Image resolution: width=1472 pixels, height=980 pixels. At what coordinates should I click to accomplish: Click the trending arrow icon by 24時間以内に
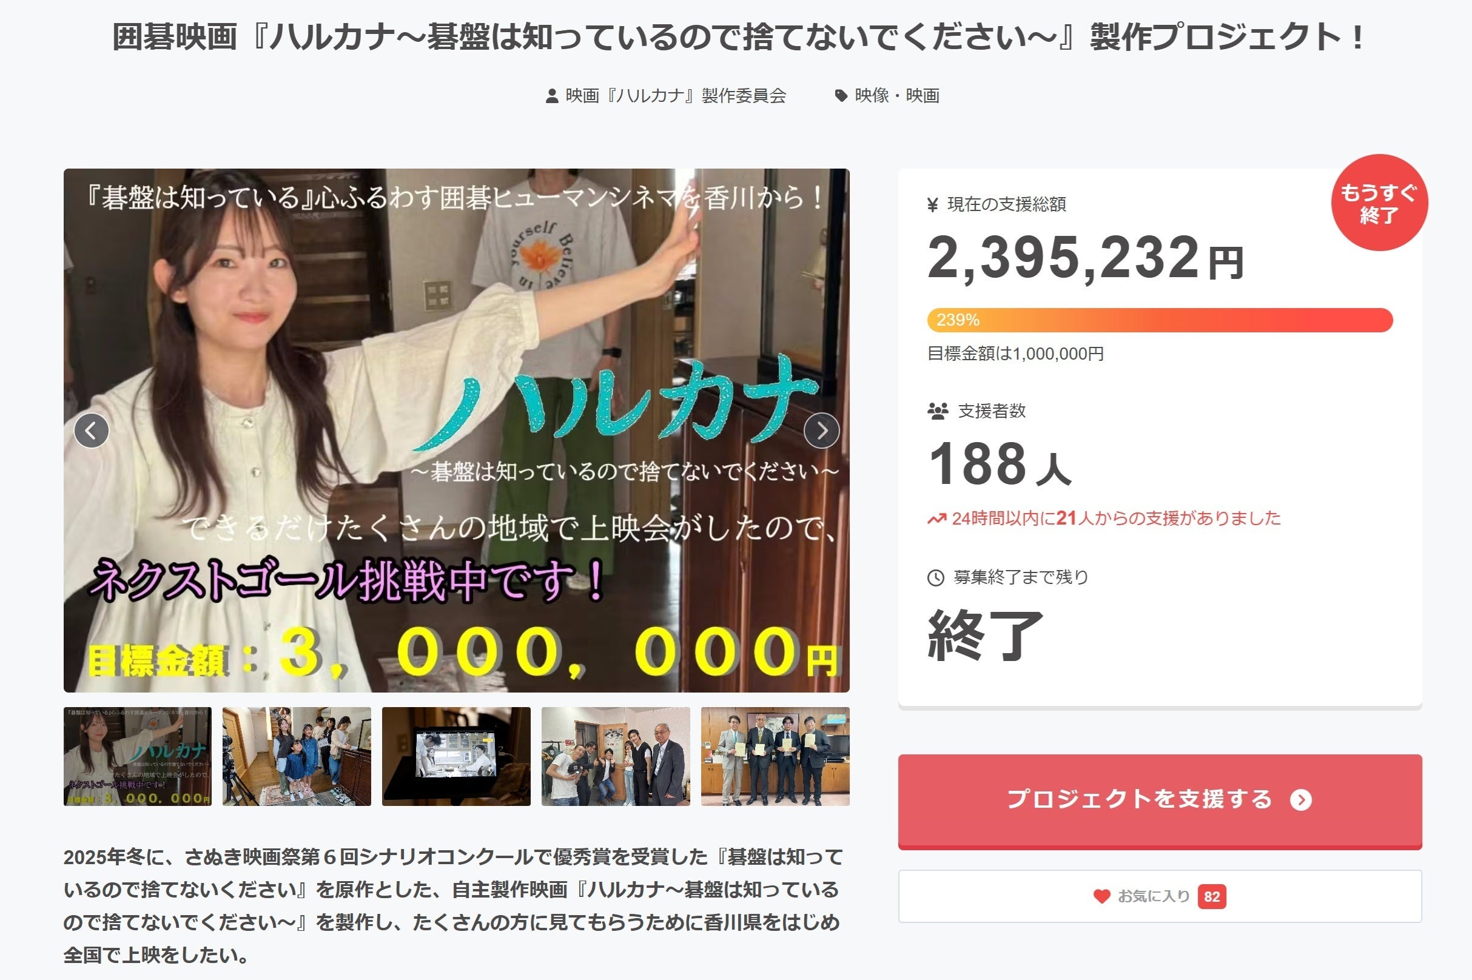pos(936,519)
